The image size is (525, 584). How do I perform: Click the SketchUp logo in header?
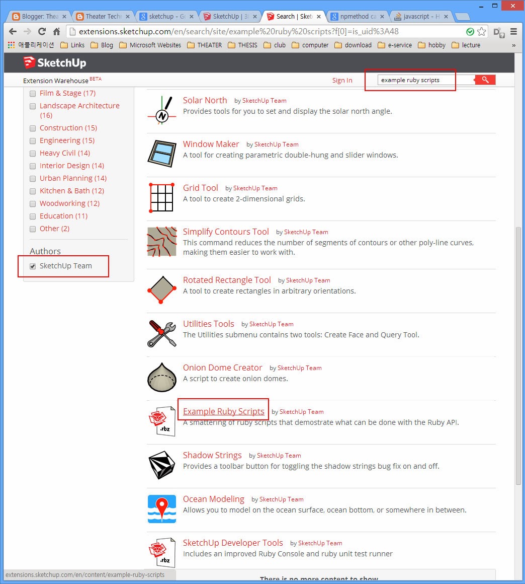(55, 62)
